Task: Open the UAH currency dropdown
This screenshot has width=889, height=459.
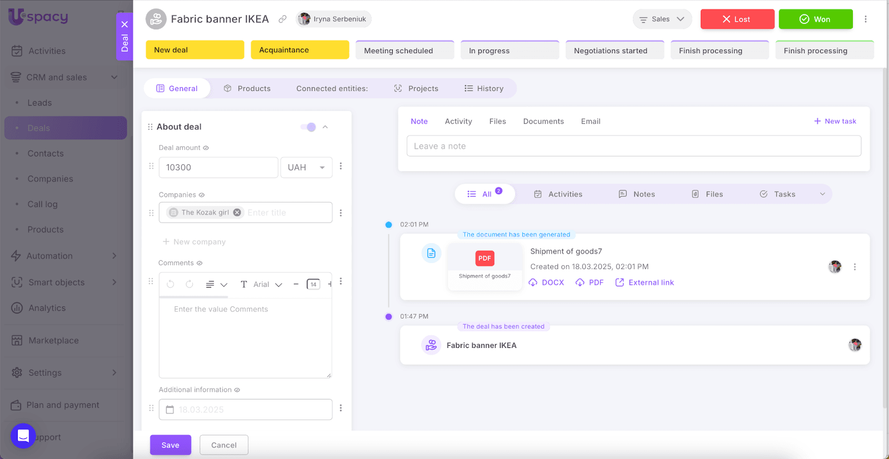Action: coord(306,168)
